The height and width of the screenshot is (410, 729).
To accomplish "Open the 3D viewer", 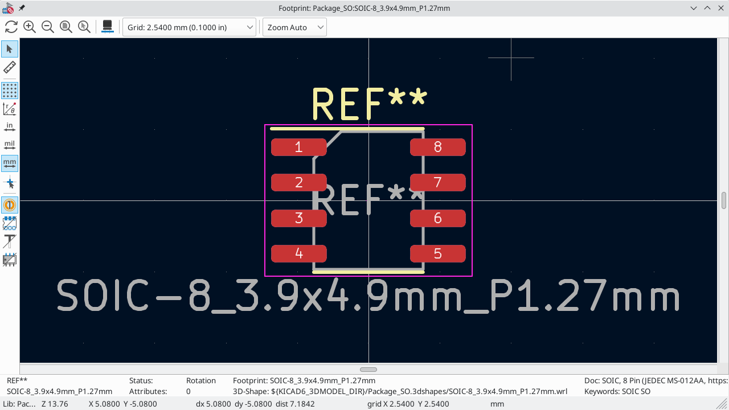I will [x=107, y=27].
